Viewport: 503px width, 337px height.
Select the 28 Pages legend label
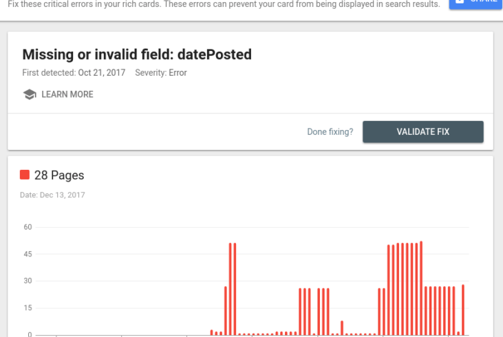59,175
